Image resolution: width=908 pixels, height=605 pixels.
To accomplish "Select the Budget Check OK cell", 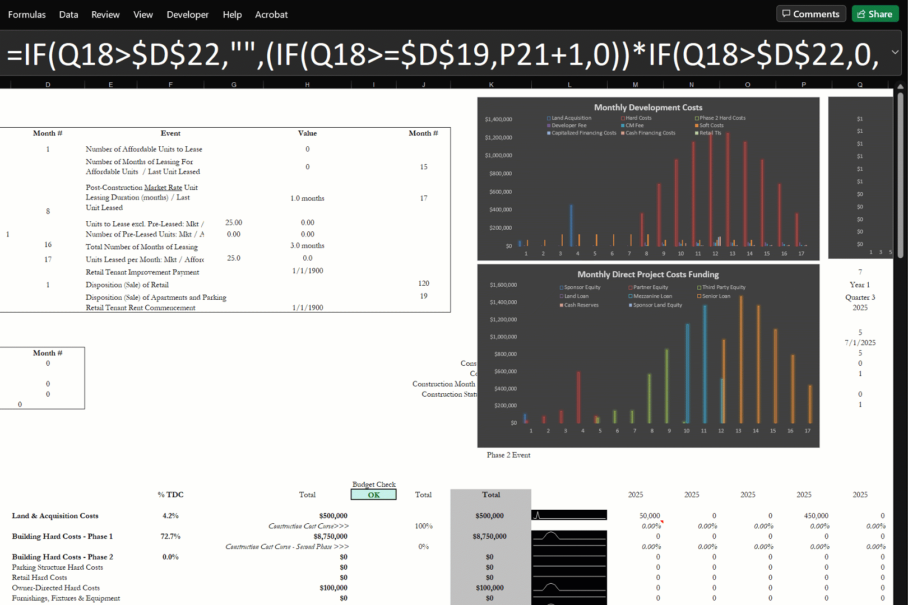I will (x=373, y=495).
